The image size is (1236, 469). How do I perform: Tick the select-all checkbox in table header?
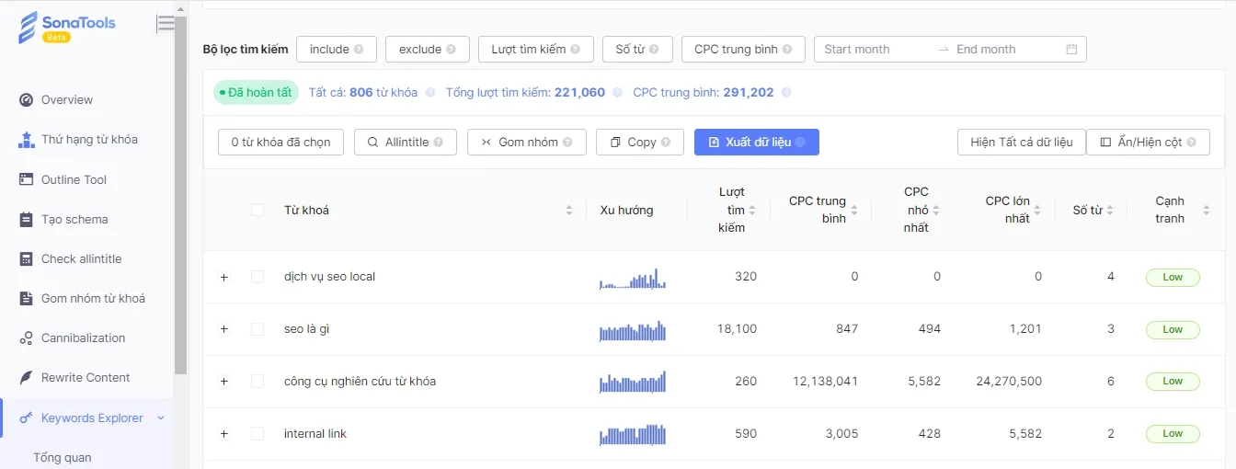[257, 211]
